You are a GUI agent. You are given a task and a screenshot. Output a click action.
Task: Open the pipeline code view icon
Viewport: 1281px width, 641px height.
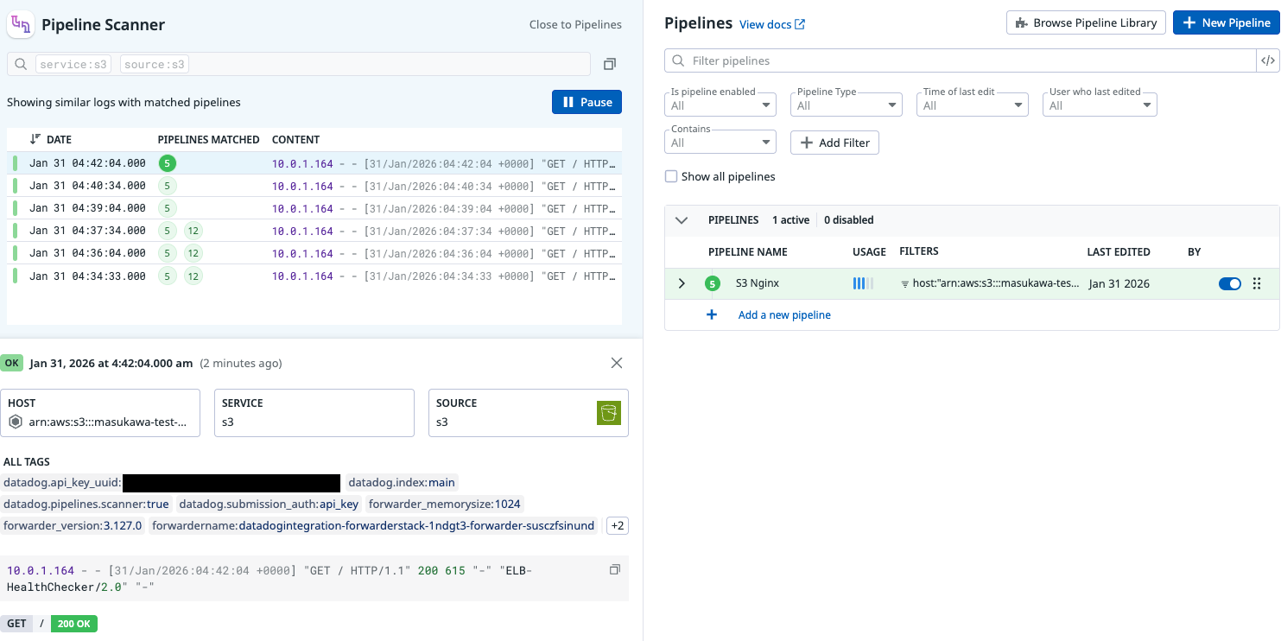pyautogui.click(x=1267, y=60)
